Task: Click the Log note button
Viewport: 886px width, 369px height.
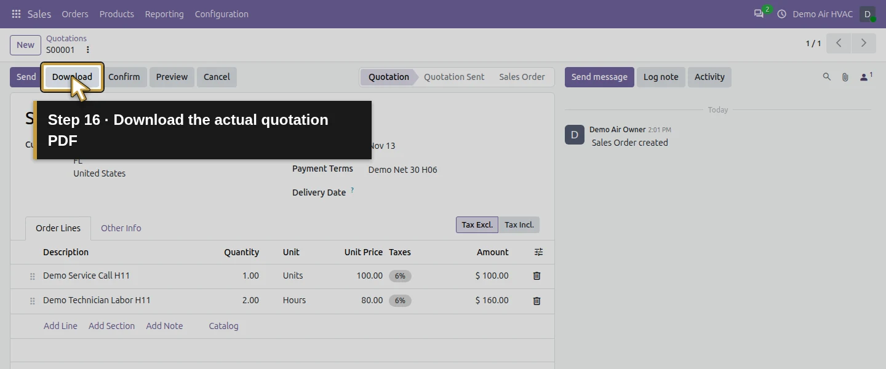Action: click(661, 77)
